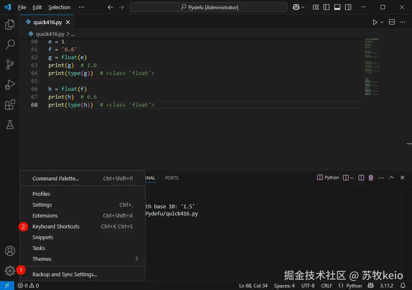Viewport: 412px width, 290px height.
Task: Go back with the left arrow
Action: click(x=110, y=7)
